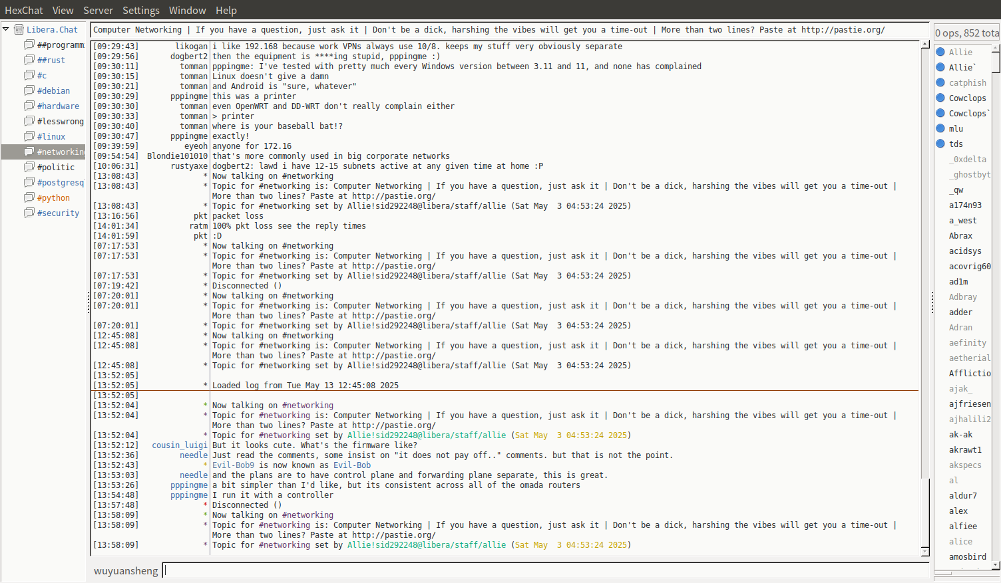Click the blue status dot beside catphish

click(x=940, y=82)
